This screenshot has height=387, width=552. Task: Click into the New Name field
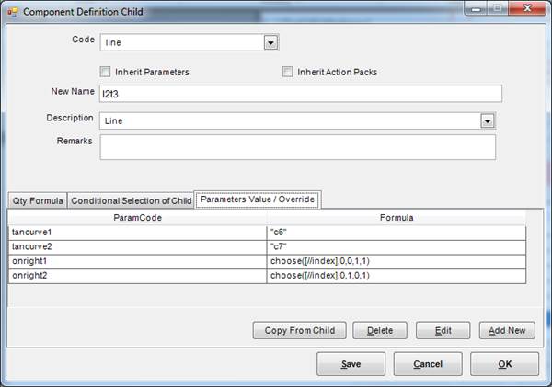[300, 94]
